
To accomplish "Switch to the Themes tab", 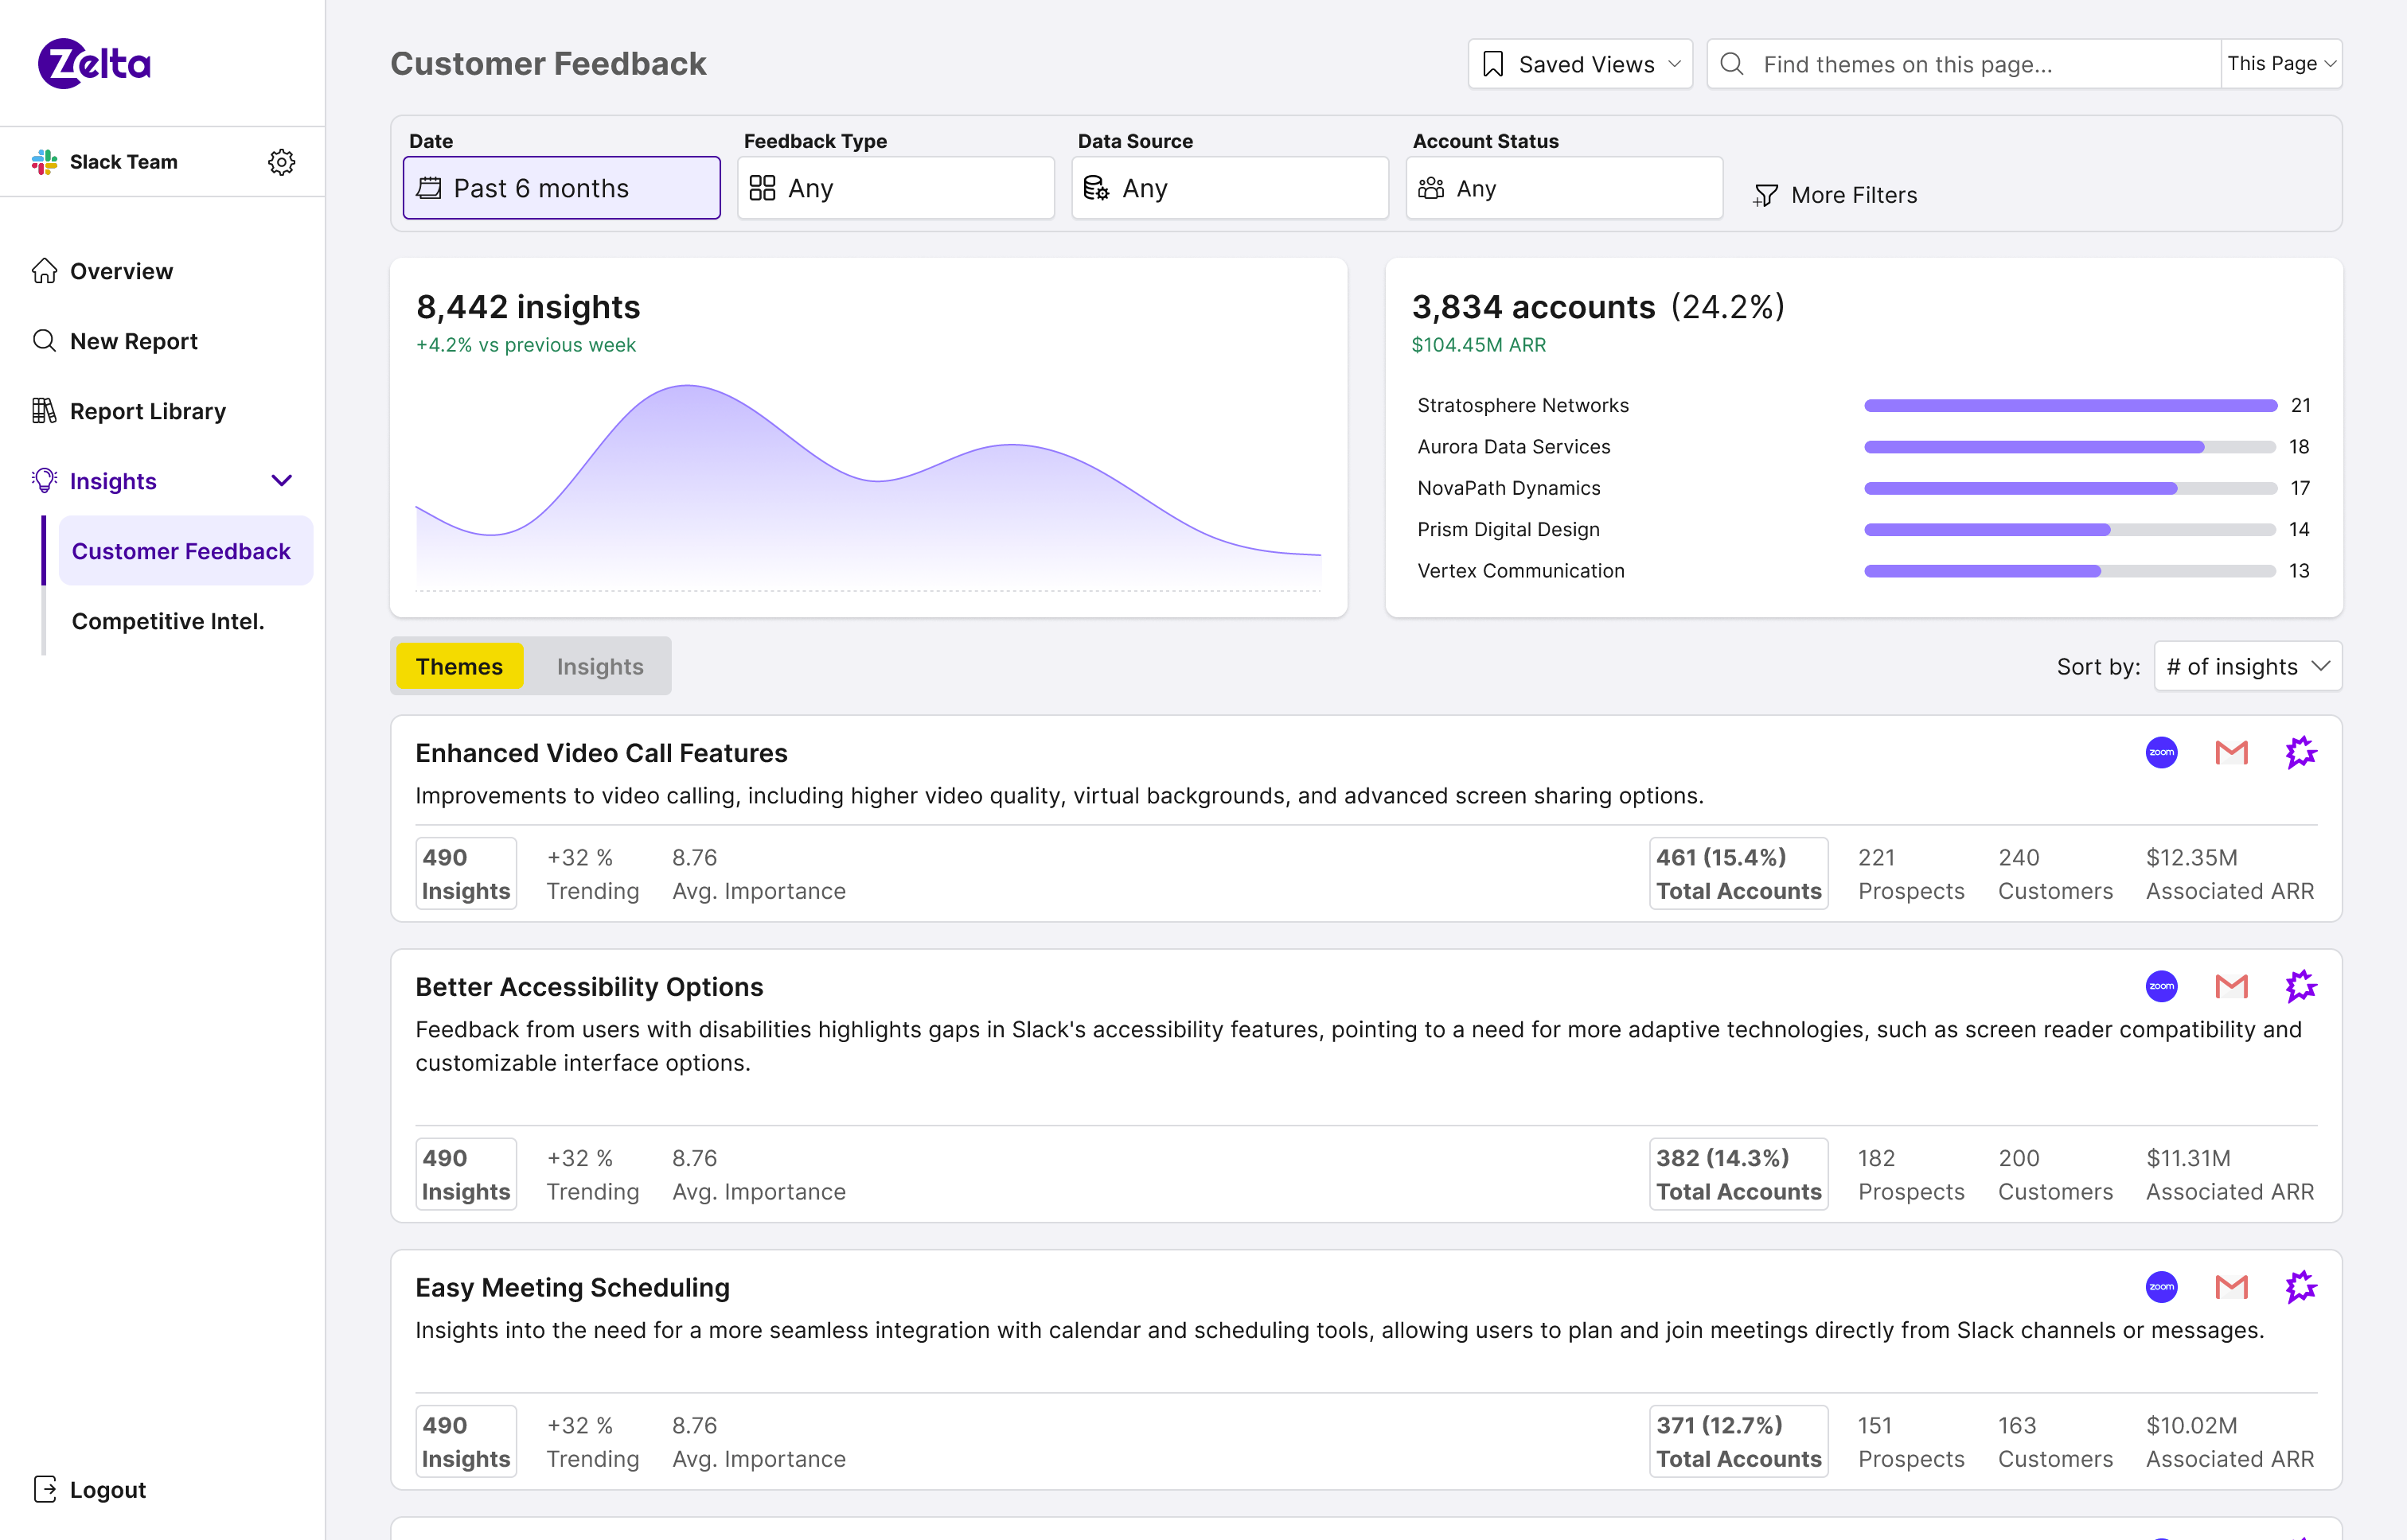I will (459, 666).
